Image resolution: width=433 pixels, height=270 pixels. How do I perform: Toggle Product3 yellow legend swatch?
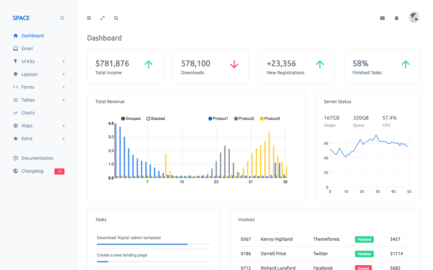click(262, 119)
